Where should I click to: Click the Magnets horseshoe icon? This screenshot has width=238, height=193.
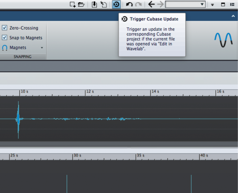(5, 48)
